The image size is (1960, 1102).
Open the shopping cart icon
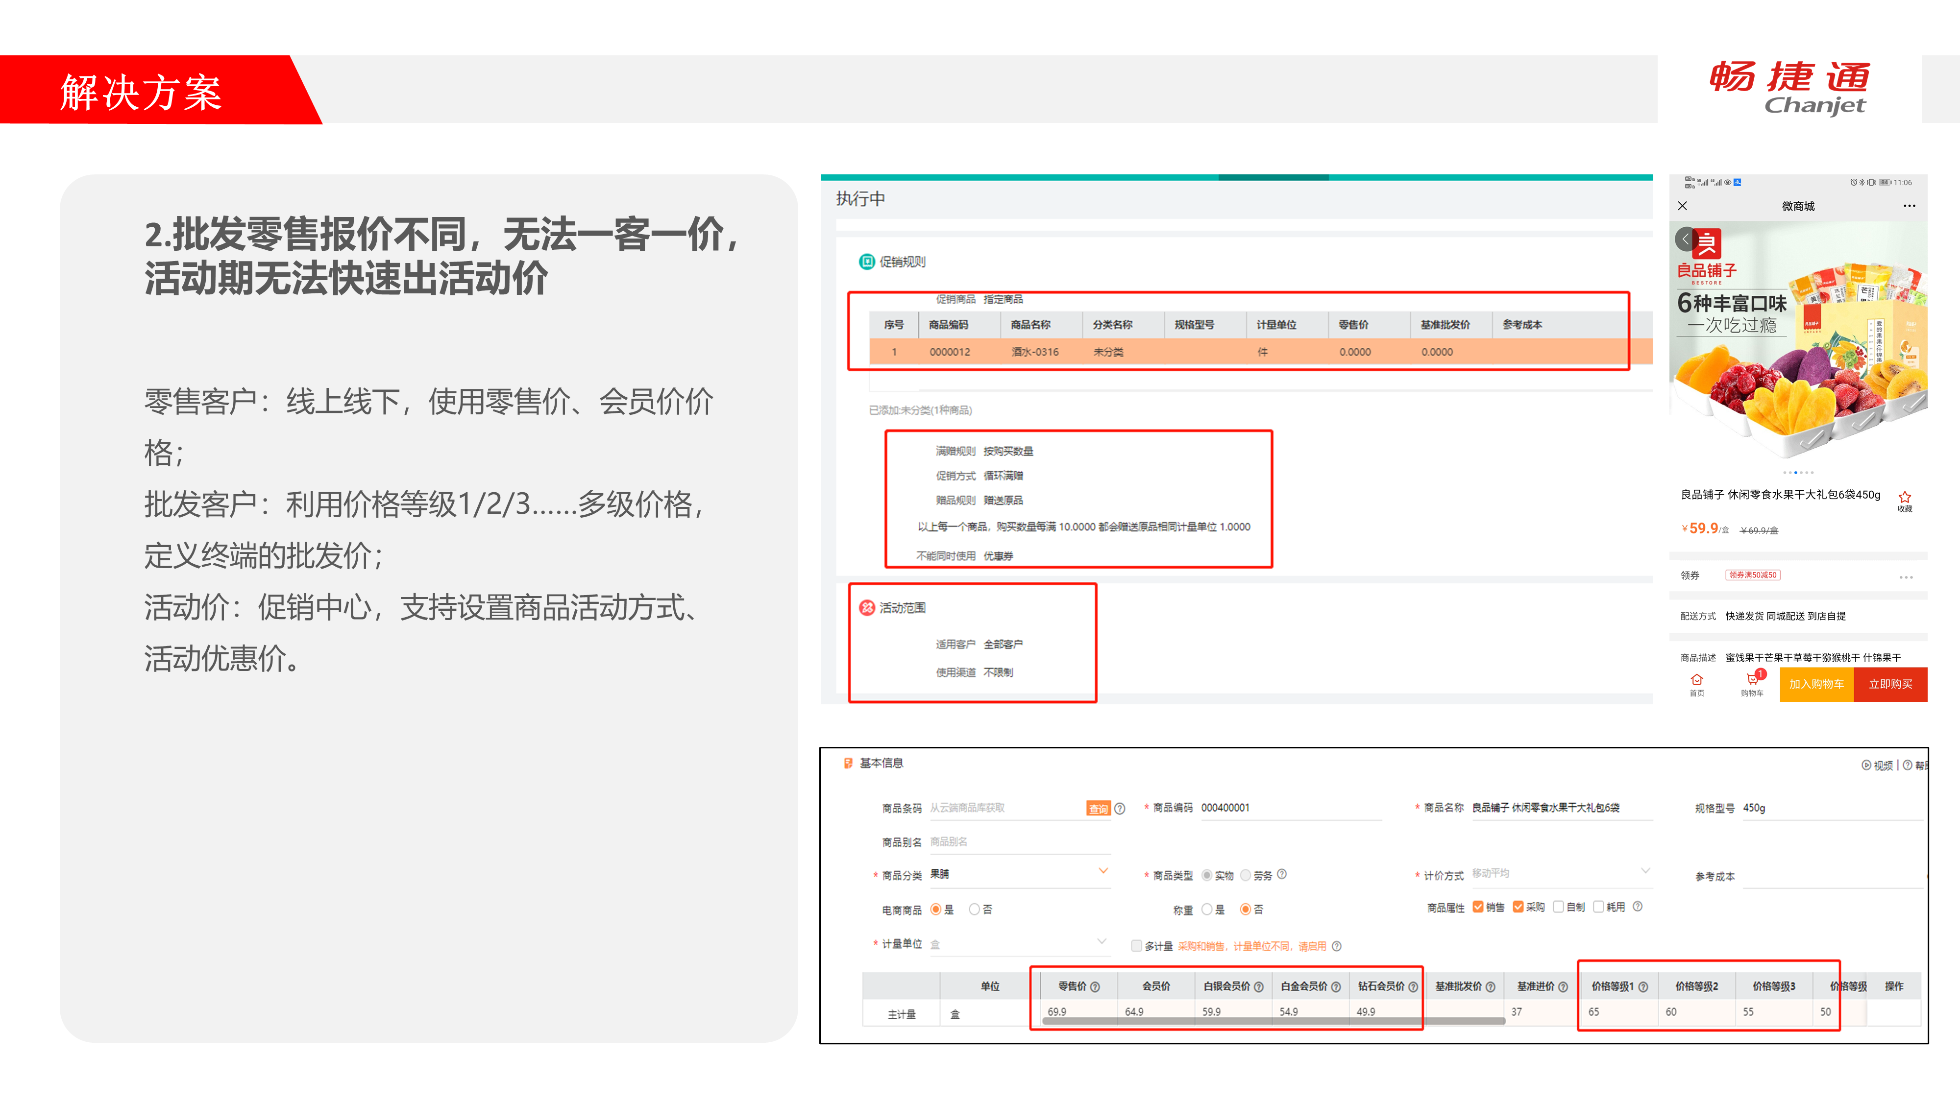pyautogui.click(x=1752, y=679)
